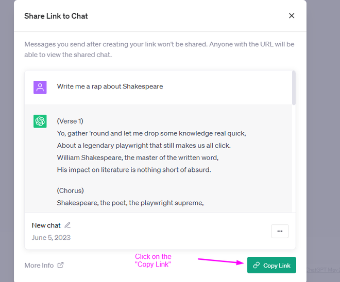Viewport: 340px width, 282px height.
Task: Click the chat preview scrollbar
Action: tap(294, 88)
